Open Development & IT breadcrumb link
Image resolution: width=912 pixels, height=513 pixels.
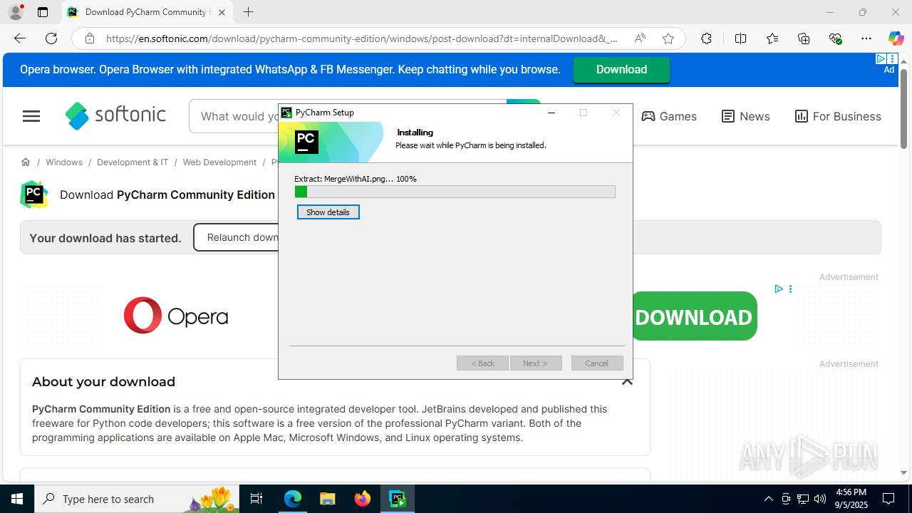pyautogui.click(x=133, y=162)
